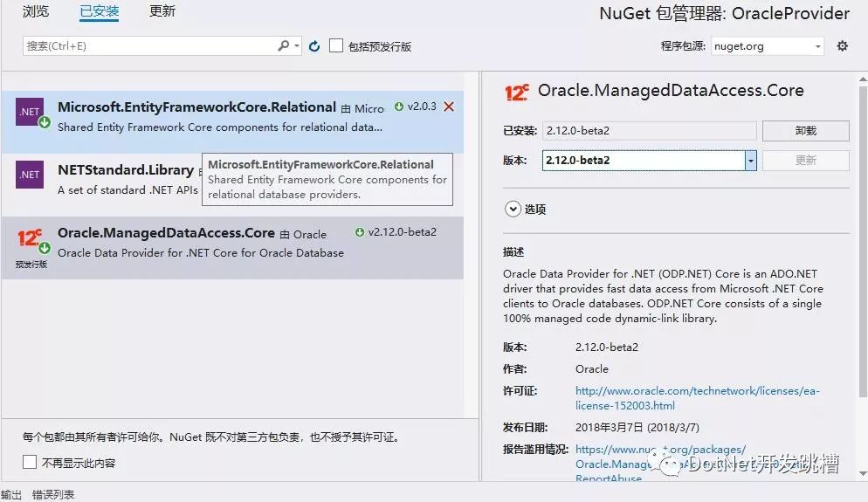
Task: Open the 程序包源 nuget.org dropdown
Action: pyautogui.click(x=767, y=46)
